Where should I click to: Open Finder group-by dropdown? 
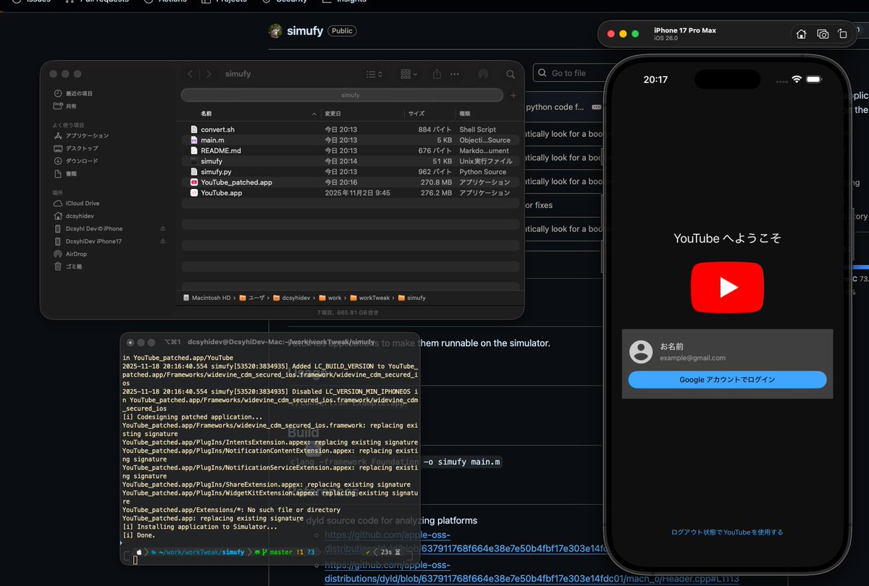pos(408,74)
